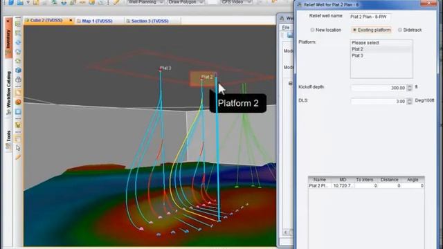
Task: Click the Relief well name input field
Action: point(370,17)
